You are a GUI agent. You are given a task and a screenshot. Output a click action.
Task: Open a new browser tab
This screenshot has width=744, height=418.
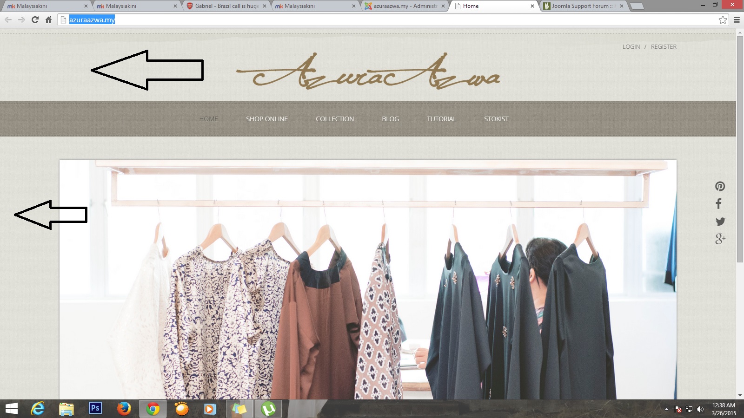[637, 6]
